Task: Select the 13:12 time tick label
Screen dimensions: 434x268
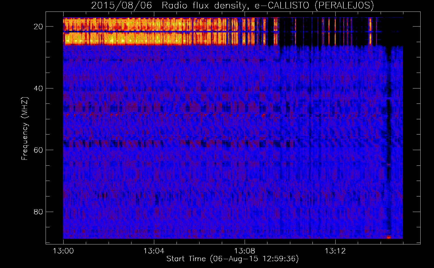Action: pos(335,251)
